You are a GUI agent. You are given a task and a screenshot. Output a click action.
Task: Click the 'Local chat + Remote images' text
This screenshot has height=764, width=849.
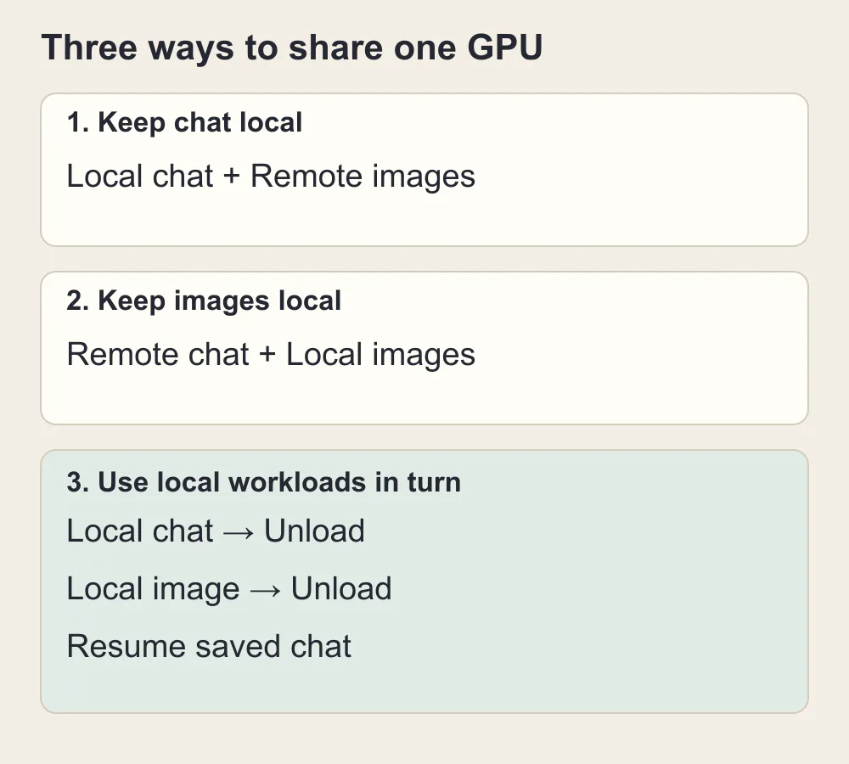coord(271,177)
